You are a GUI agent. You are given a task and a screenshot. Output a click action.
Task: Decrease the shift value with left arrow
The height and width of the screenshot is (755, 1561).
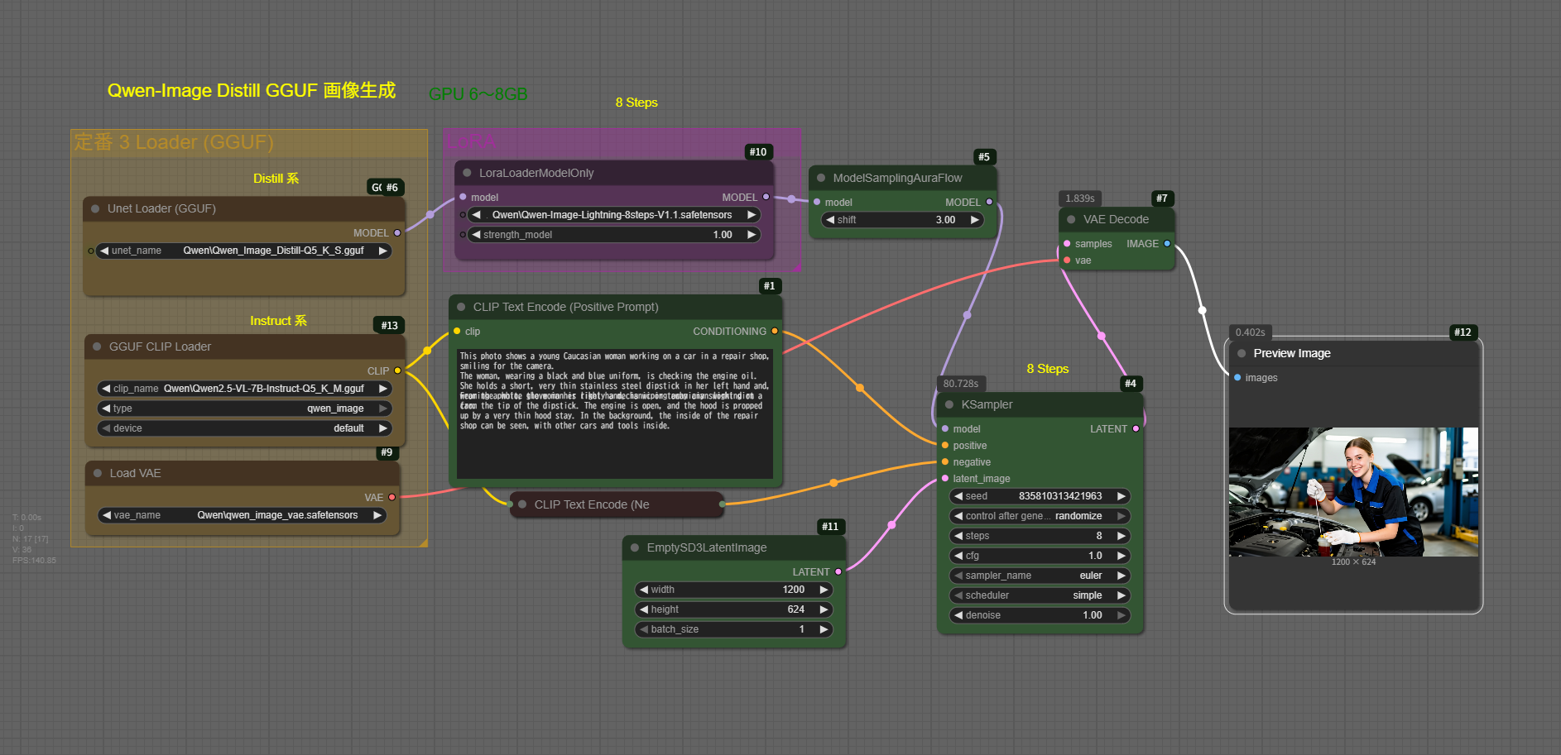(x=830, y=220)
